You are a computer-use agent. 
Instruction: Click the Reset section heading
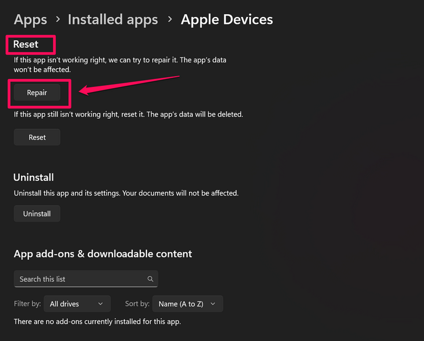tap(26, 44)
